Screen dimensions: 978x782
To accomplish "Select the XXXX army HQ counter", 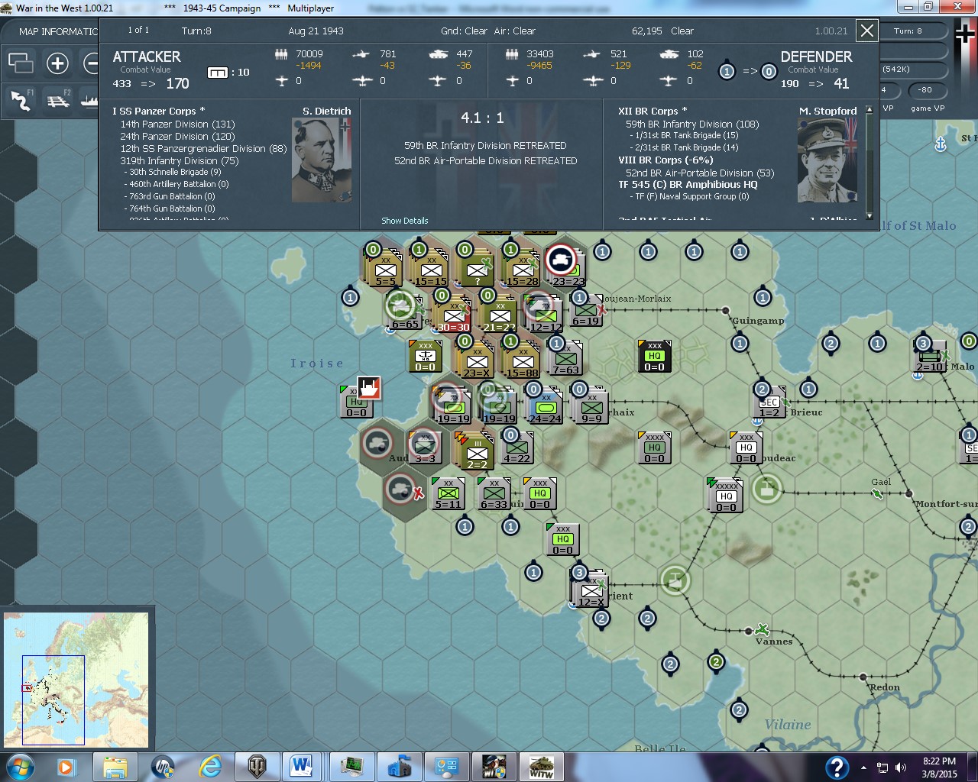I will tap(654, 448).
